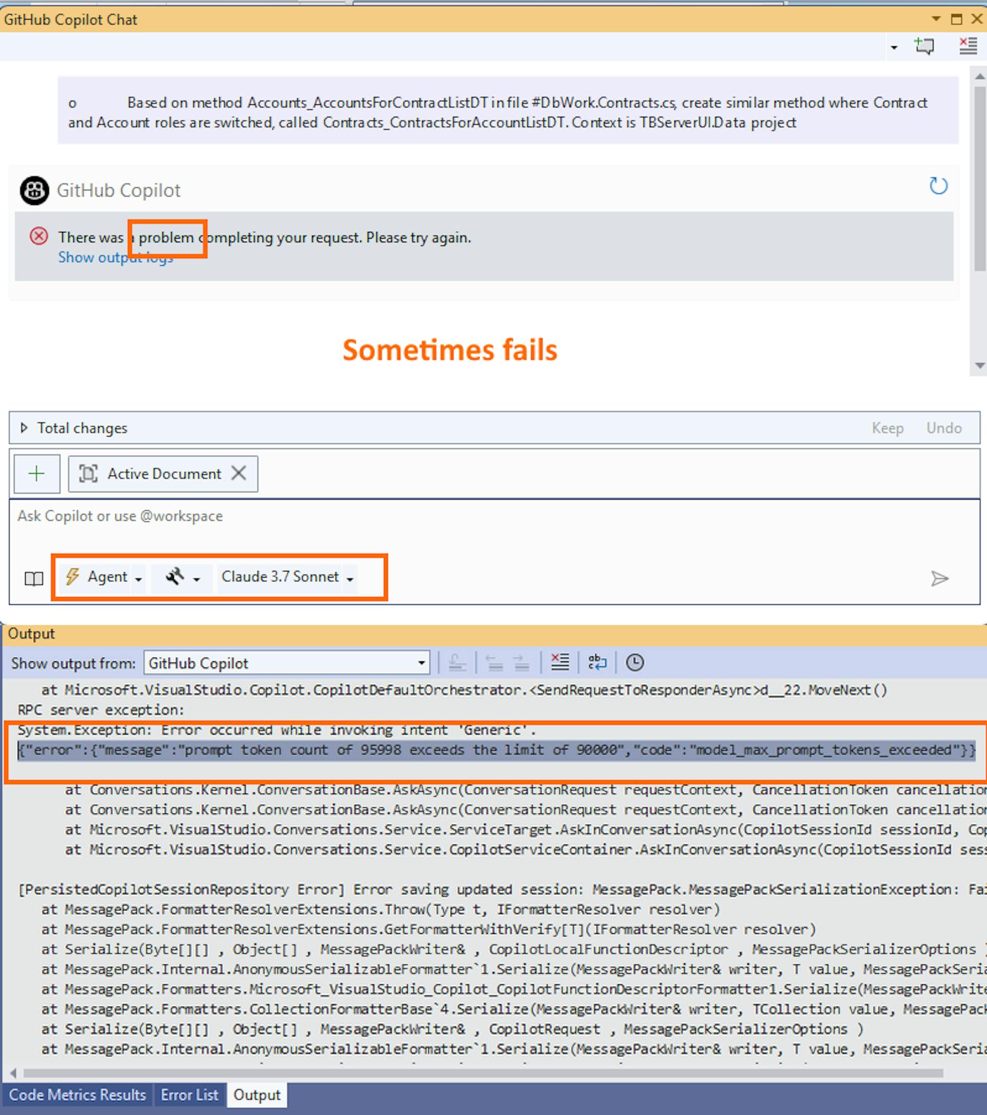
Task: Retry the failed Copilot request
Action: click(938, 186)
